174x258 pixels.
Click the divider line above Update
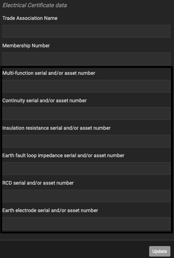(x=87, y=240)
